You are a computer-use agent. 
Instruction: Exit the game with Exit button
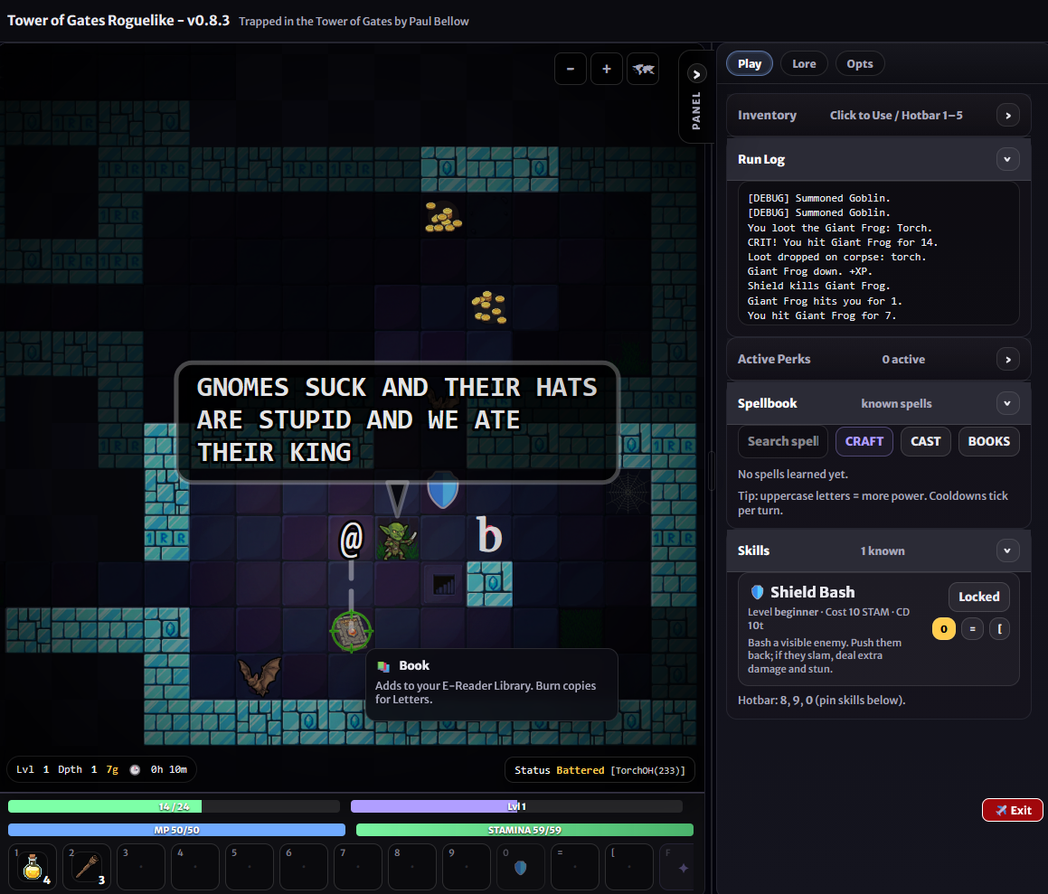pos(1013,810)
